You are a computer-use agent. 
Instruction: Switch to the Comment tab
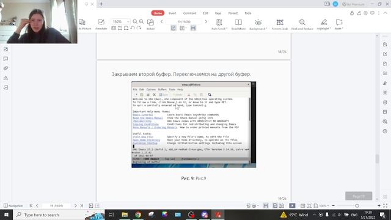point(189,13)
